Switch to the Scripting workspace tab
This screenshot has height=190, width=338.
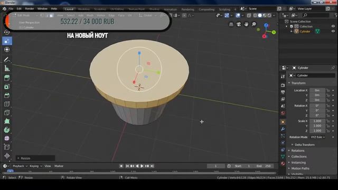click(224, 9)
